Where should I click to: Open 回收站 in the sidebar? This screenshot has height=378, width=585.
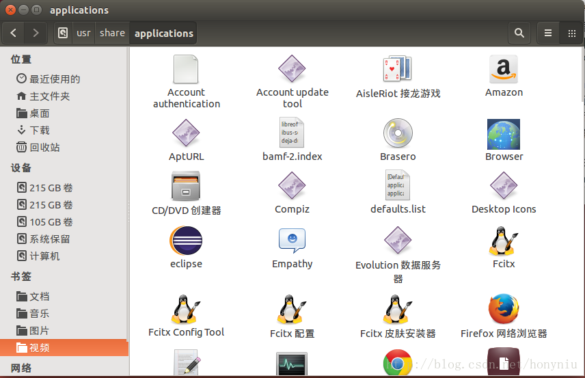pos(64,148)
